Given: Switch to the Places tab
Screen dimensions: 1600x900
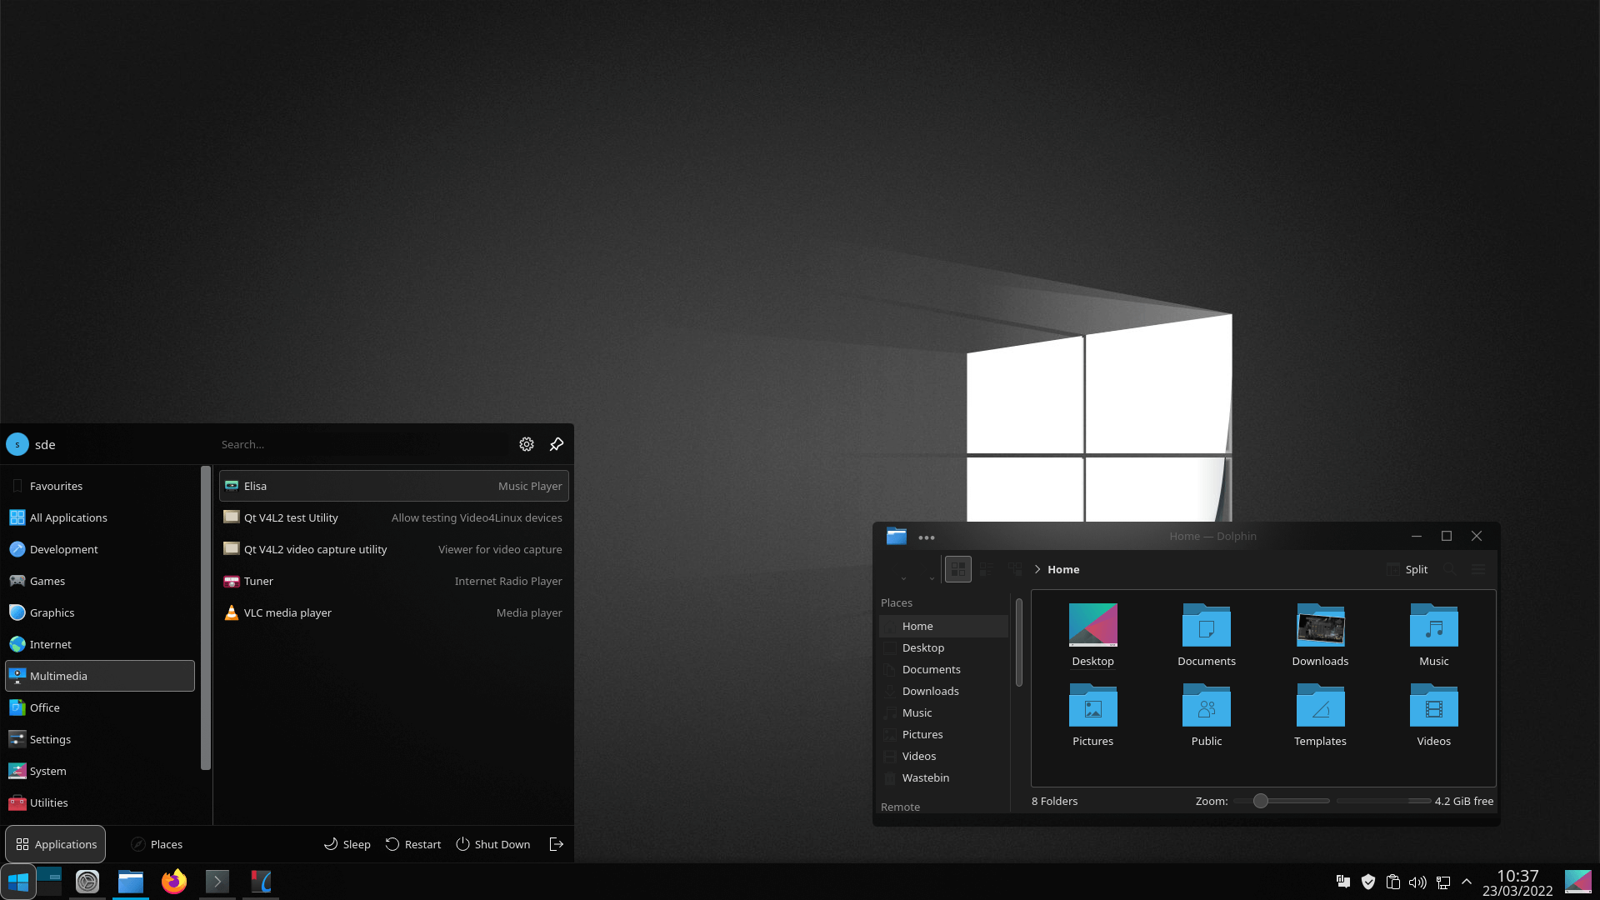Looking at the screenshot, I should tap(157, 844).
